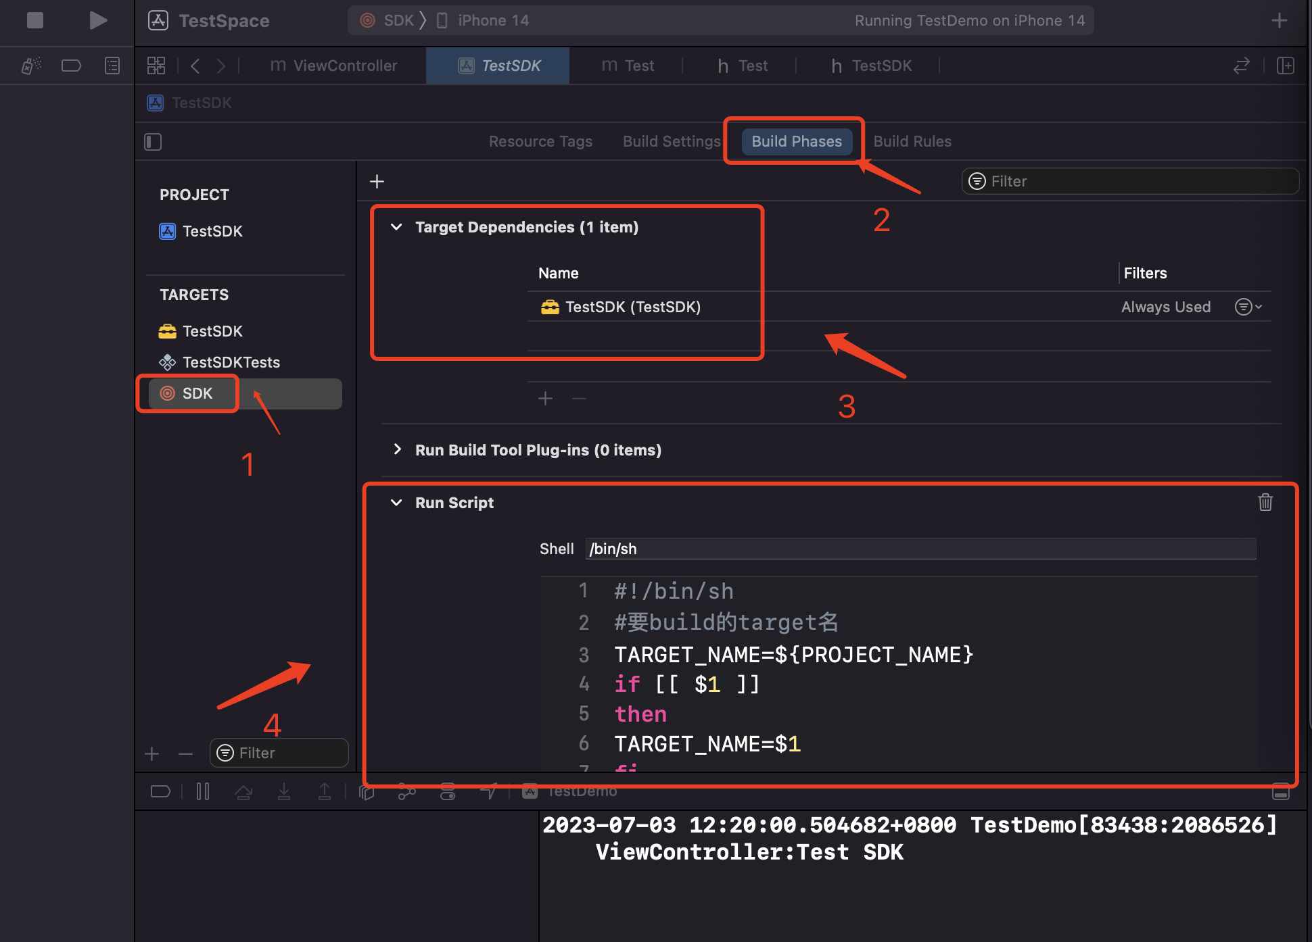Open the 'm Test' file tab

point(628,66)
